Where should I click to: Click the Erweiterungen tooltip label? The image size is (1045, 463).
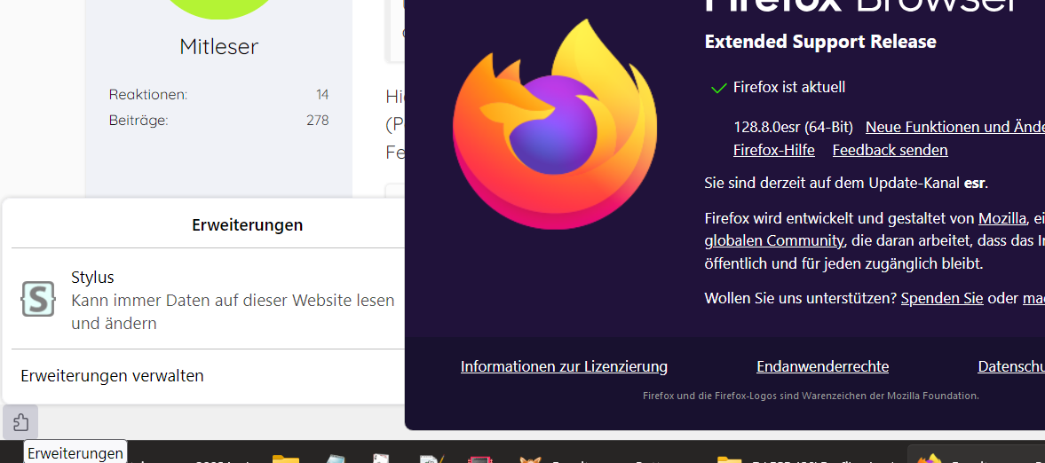75,453
